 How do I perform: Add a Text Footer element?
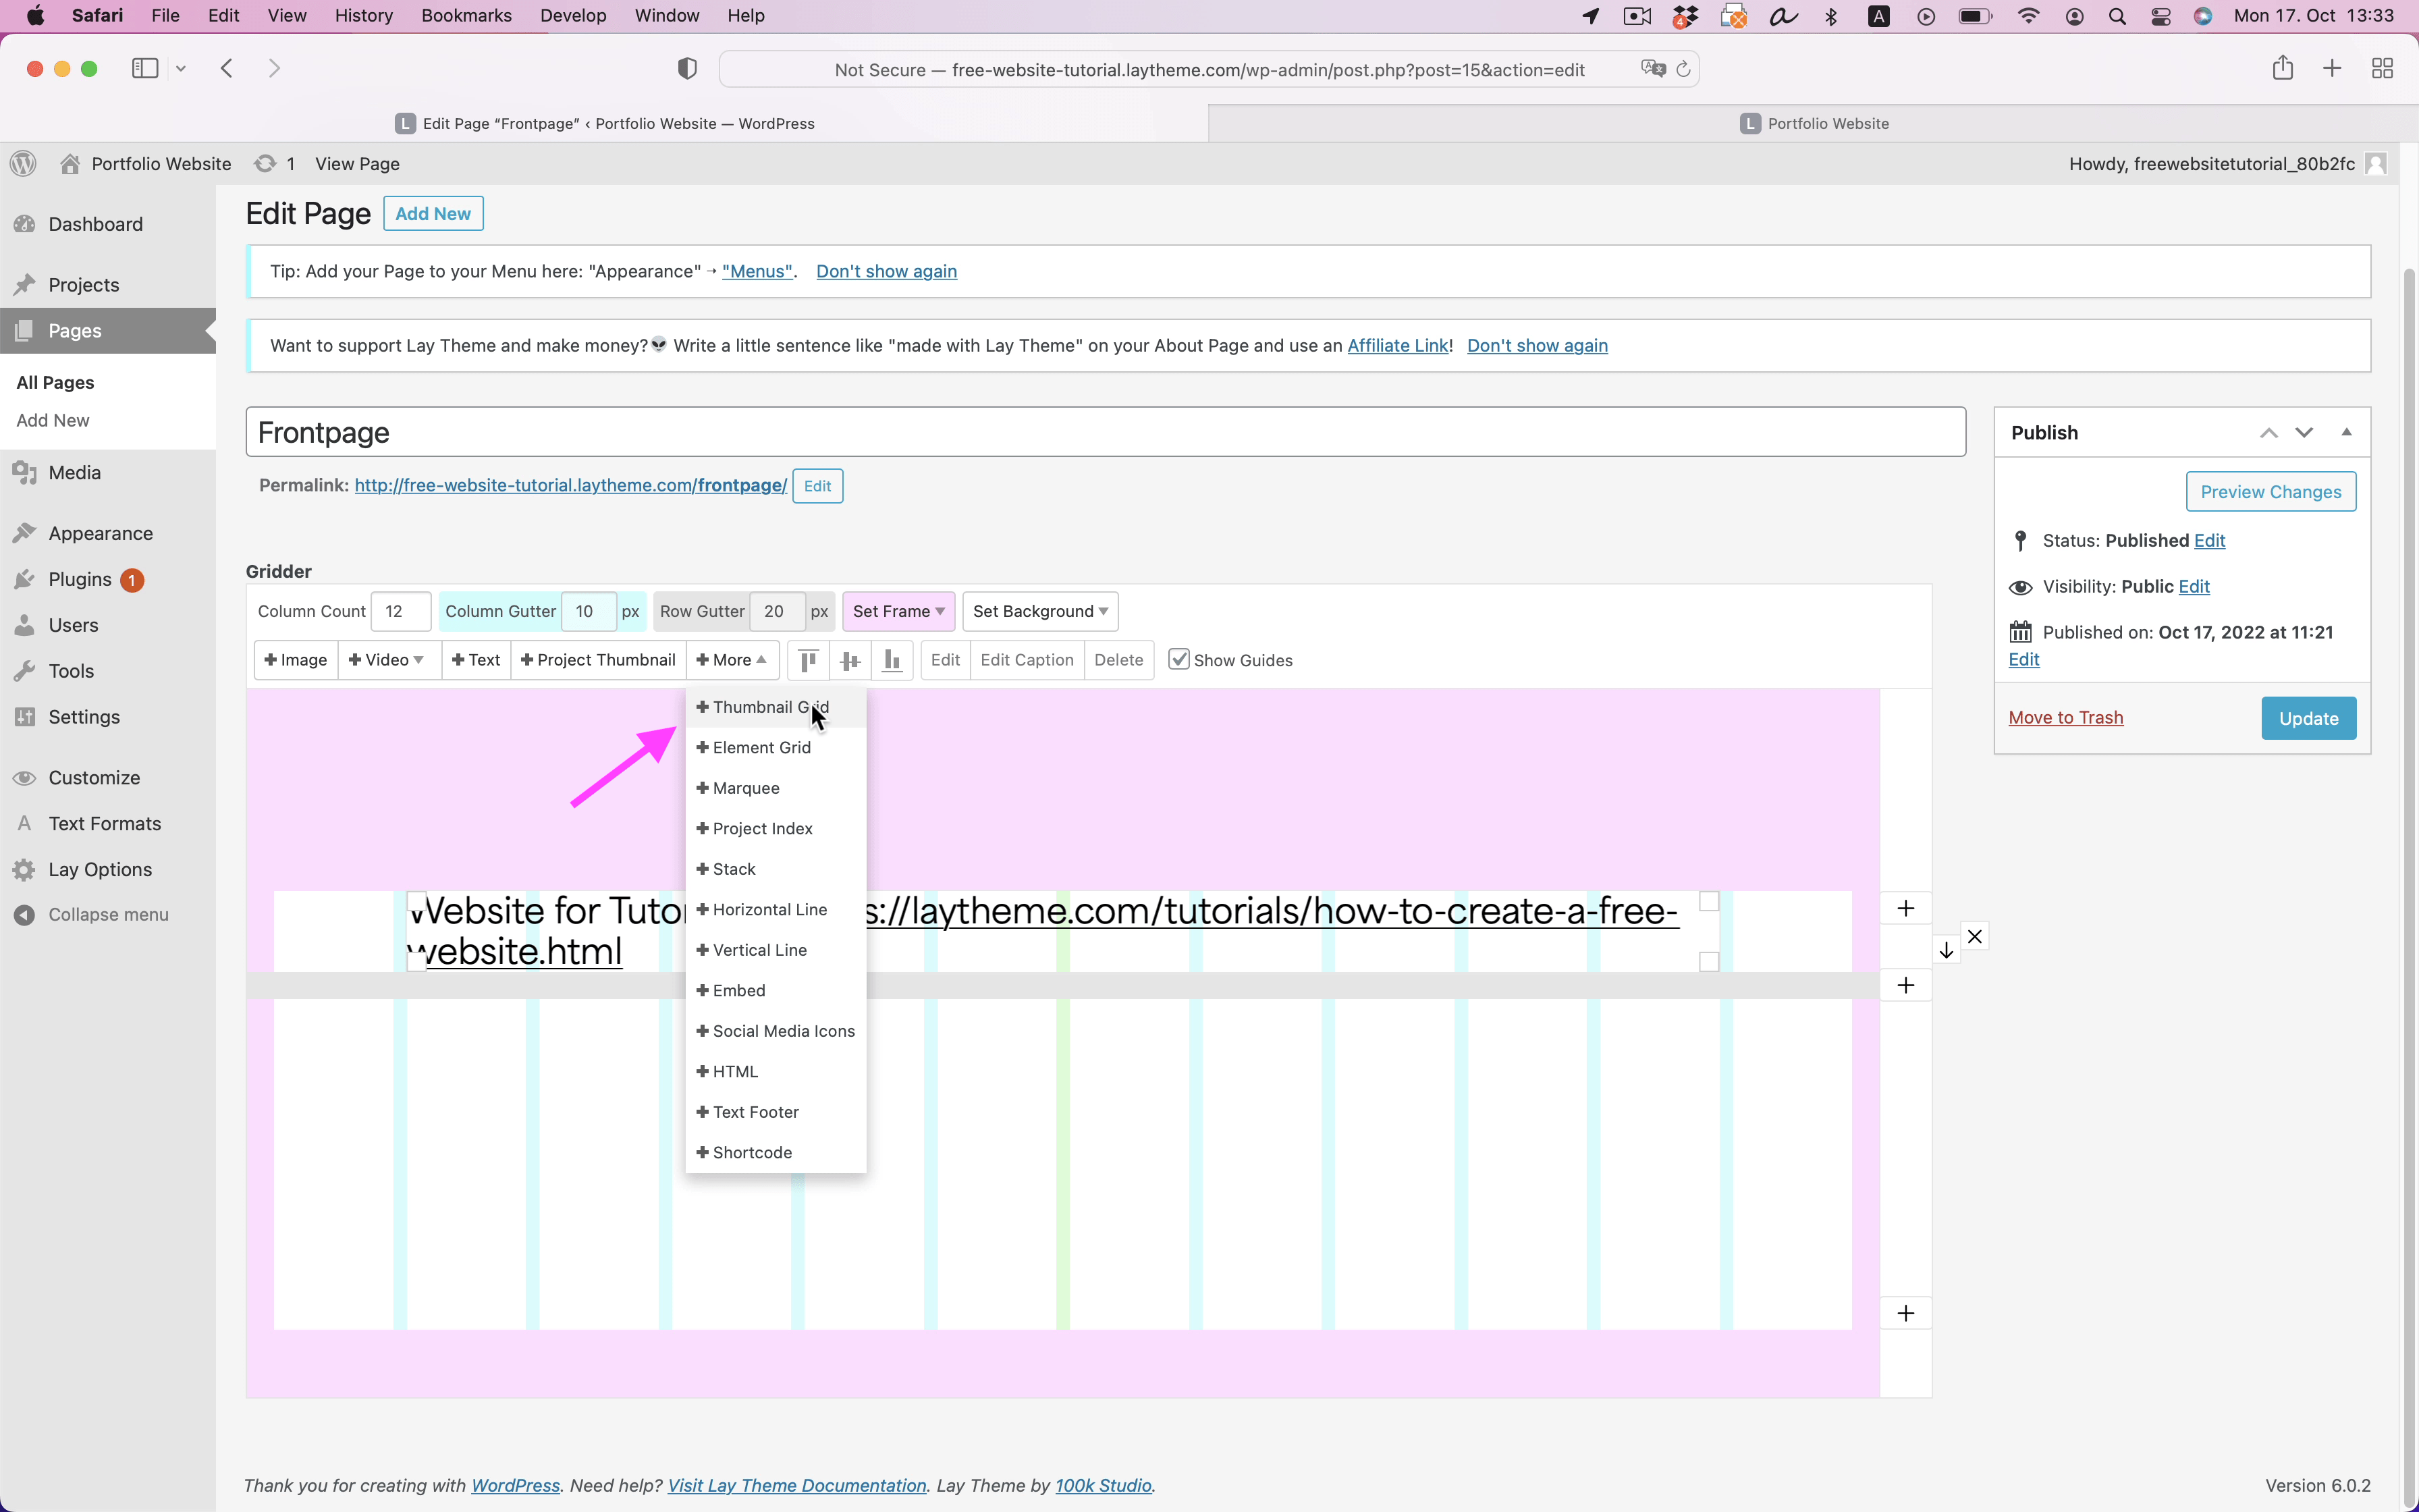click(776, 1112)
